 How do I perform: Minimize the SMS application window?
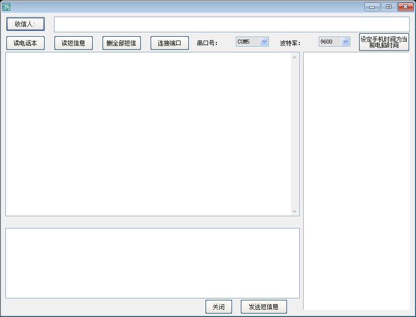click(x=372, y=7)
